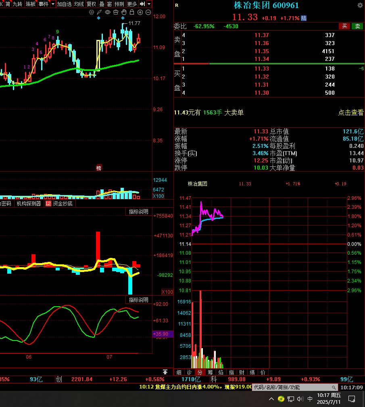
Task: Open the volume speaker tray icon
Action: pos(300,399)
